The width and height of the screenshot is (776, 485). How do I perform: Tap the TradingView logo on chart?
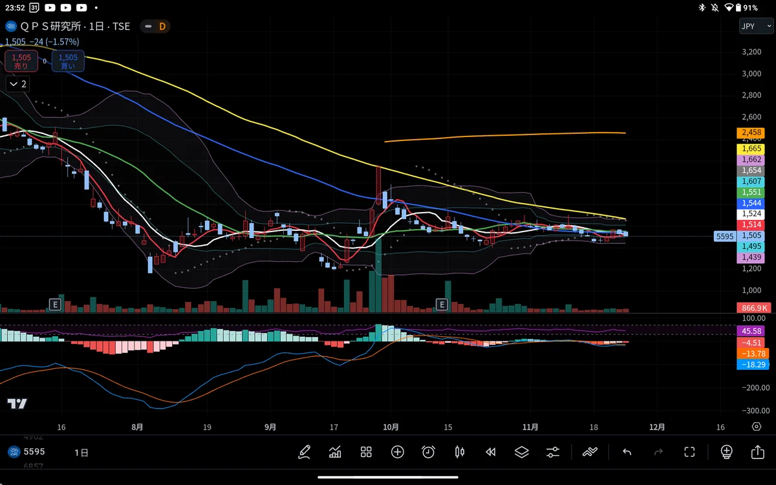point(17,404)
